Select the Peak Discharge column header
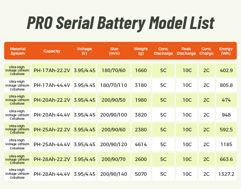Screen dimensions: 241x189 tap(186, 51)
